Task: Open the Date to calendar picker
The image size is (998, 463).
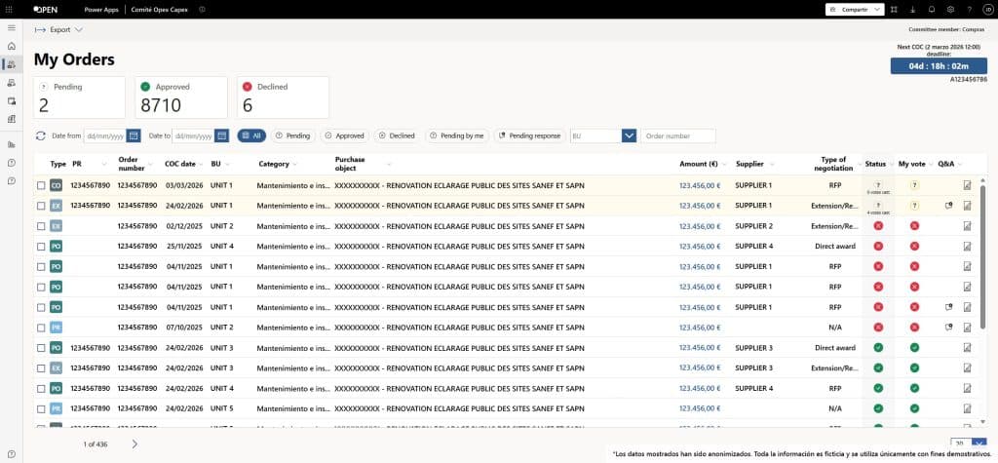Action: click(221, 135)
